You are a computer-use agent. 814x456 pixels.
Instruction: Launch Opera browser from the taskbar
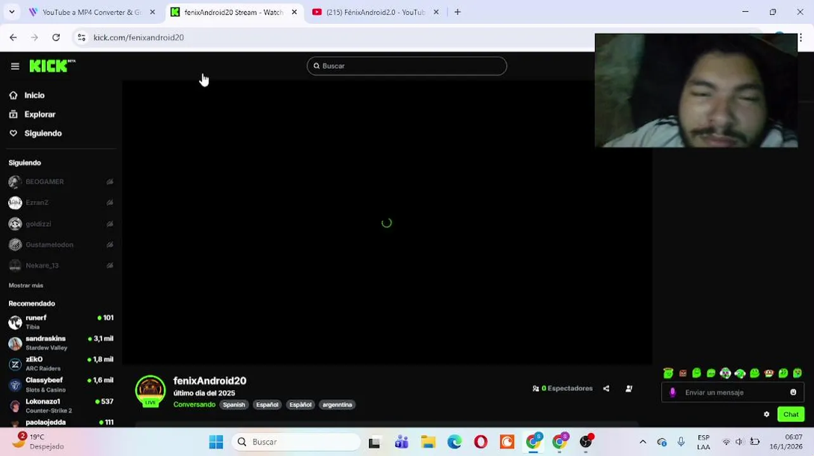(x=481, y=442)
